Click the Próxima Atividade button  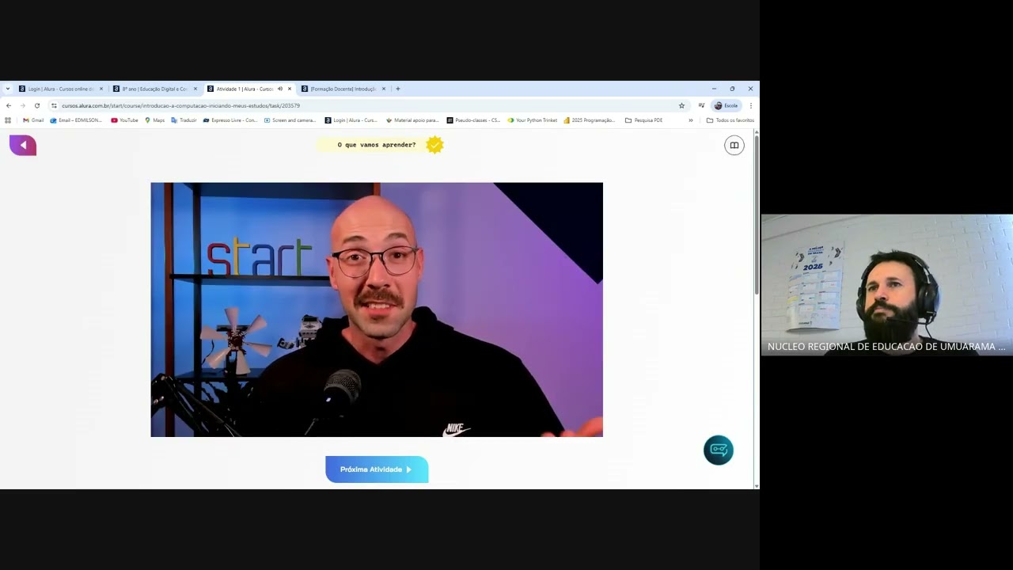377,469
